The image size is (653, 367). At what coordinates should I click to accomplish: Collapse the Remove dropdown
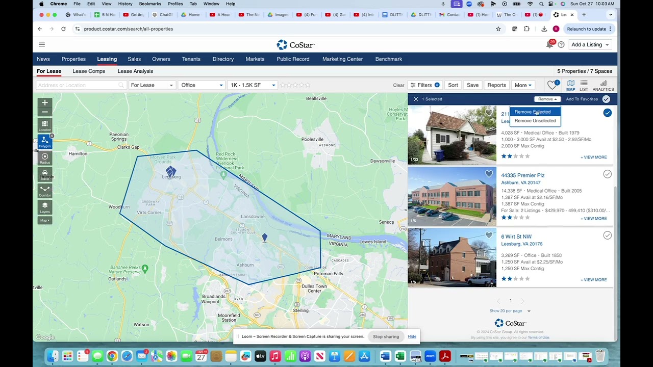pos(547,99)
